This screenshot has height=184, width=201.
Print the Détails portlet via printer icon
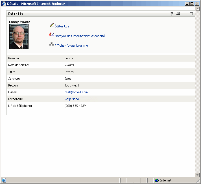(178, 14)
